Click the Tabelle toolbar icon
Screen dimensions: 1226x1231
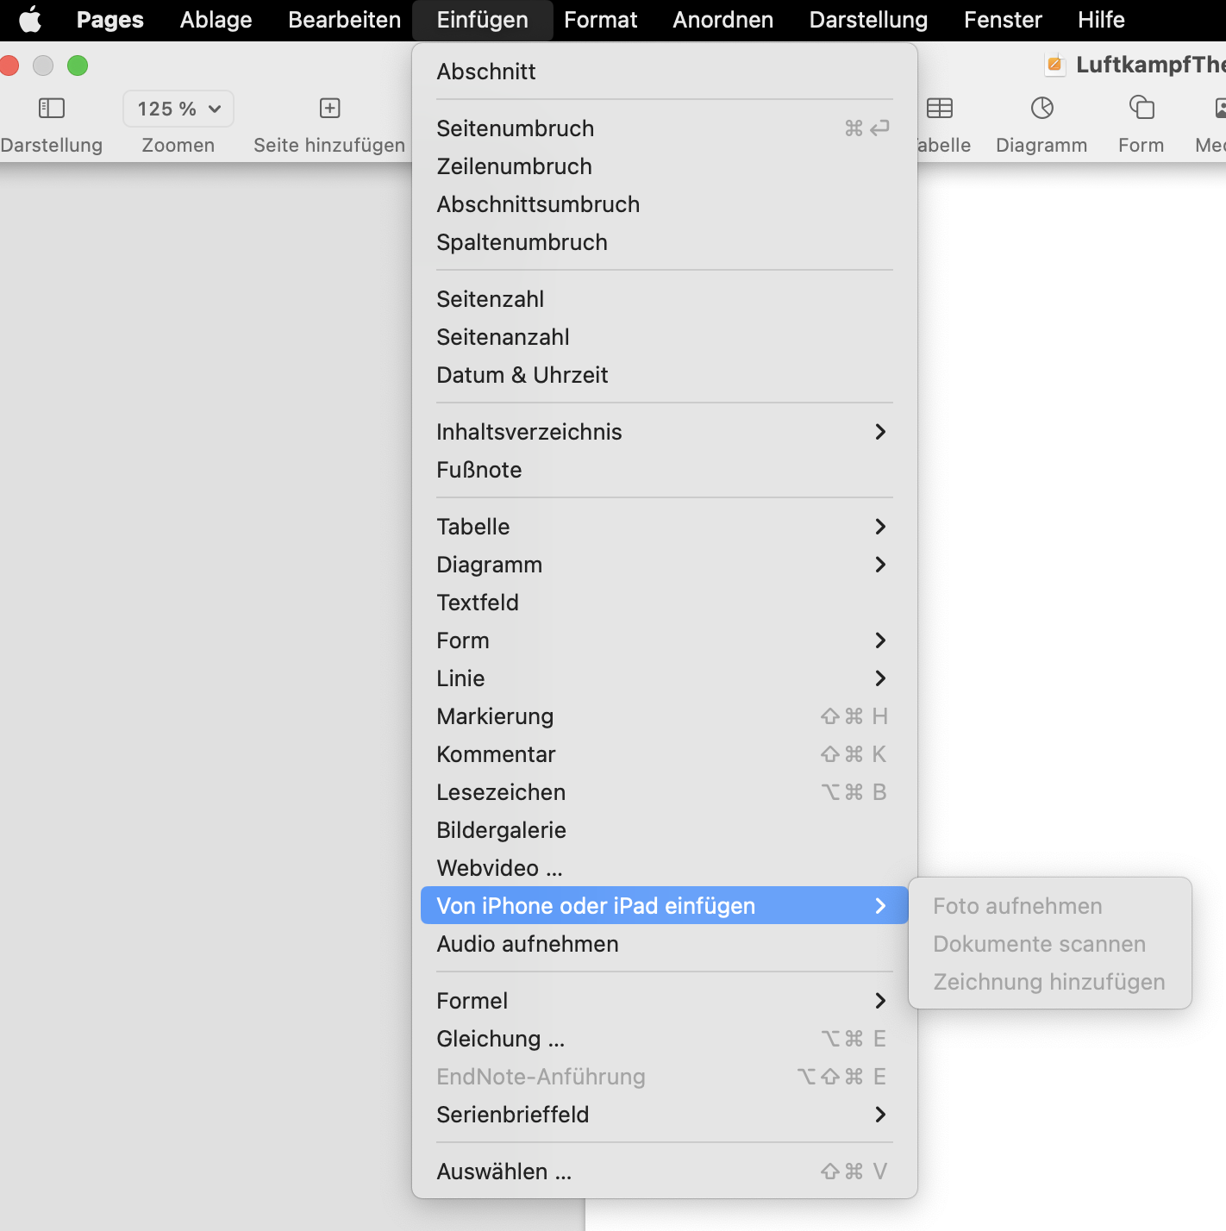[940, 108]
